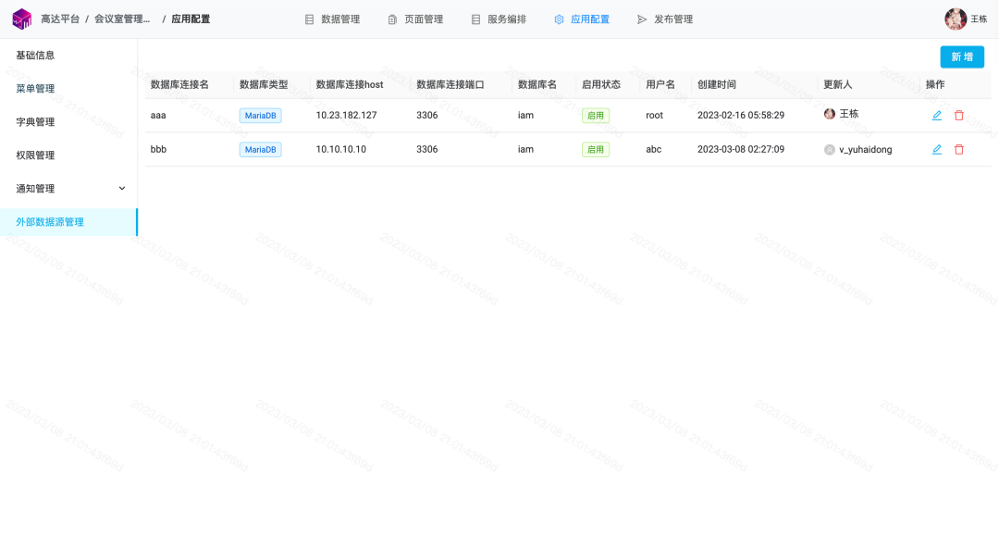Click the timestamp 2023-02-16 05:58:29

click(x=741, y=116)
